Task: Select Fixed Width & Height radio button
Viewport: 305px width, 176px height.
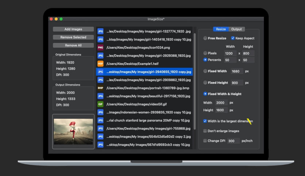Action: point(205,94)
